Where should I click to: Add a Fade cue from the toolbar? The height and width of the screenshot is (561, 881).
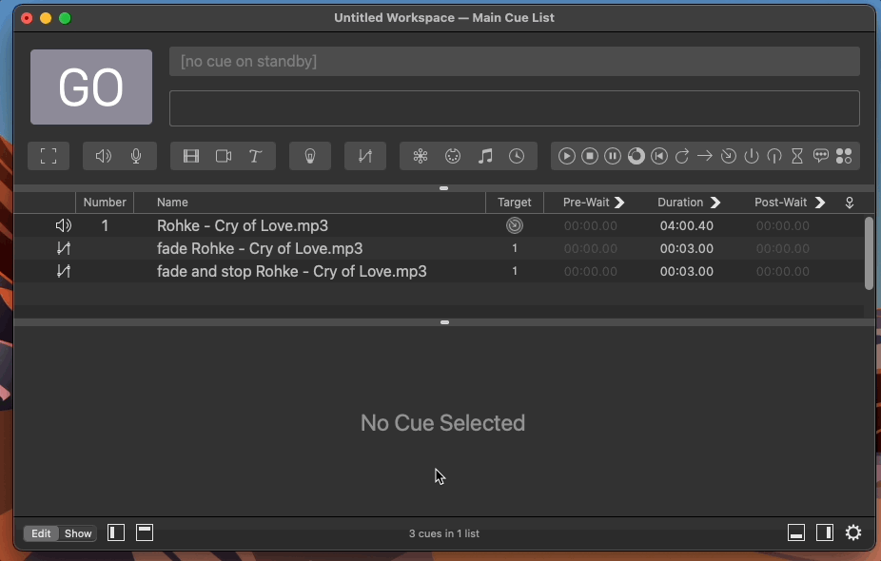[x=364, y=156]
